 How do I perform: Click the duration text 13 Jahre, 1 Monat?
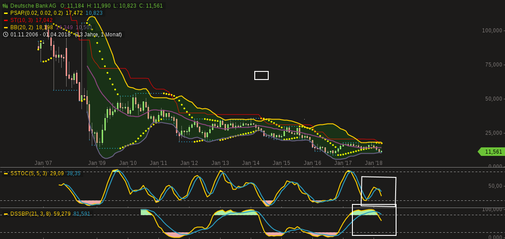tap(98, 35)
